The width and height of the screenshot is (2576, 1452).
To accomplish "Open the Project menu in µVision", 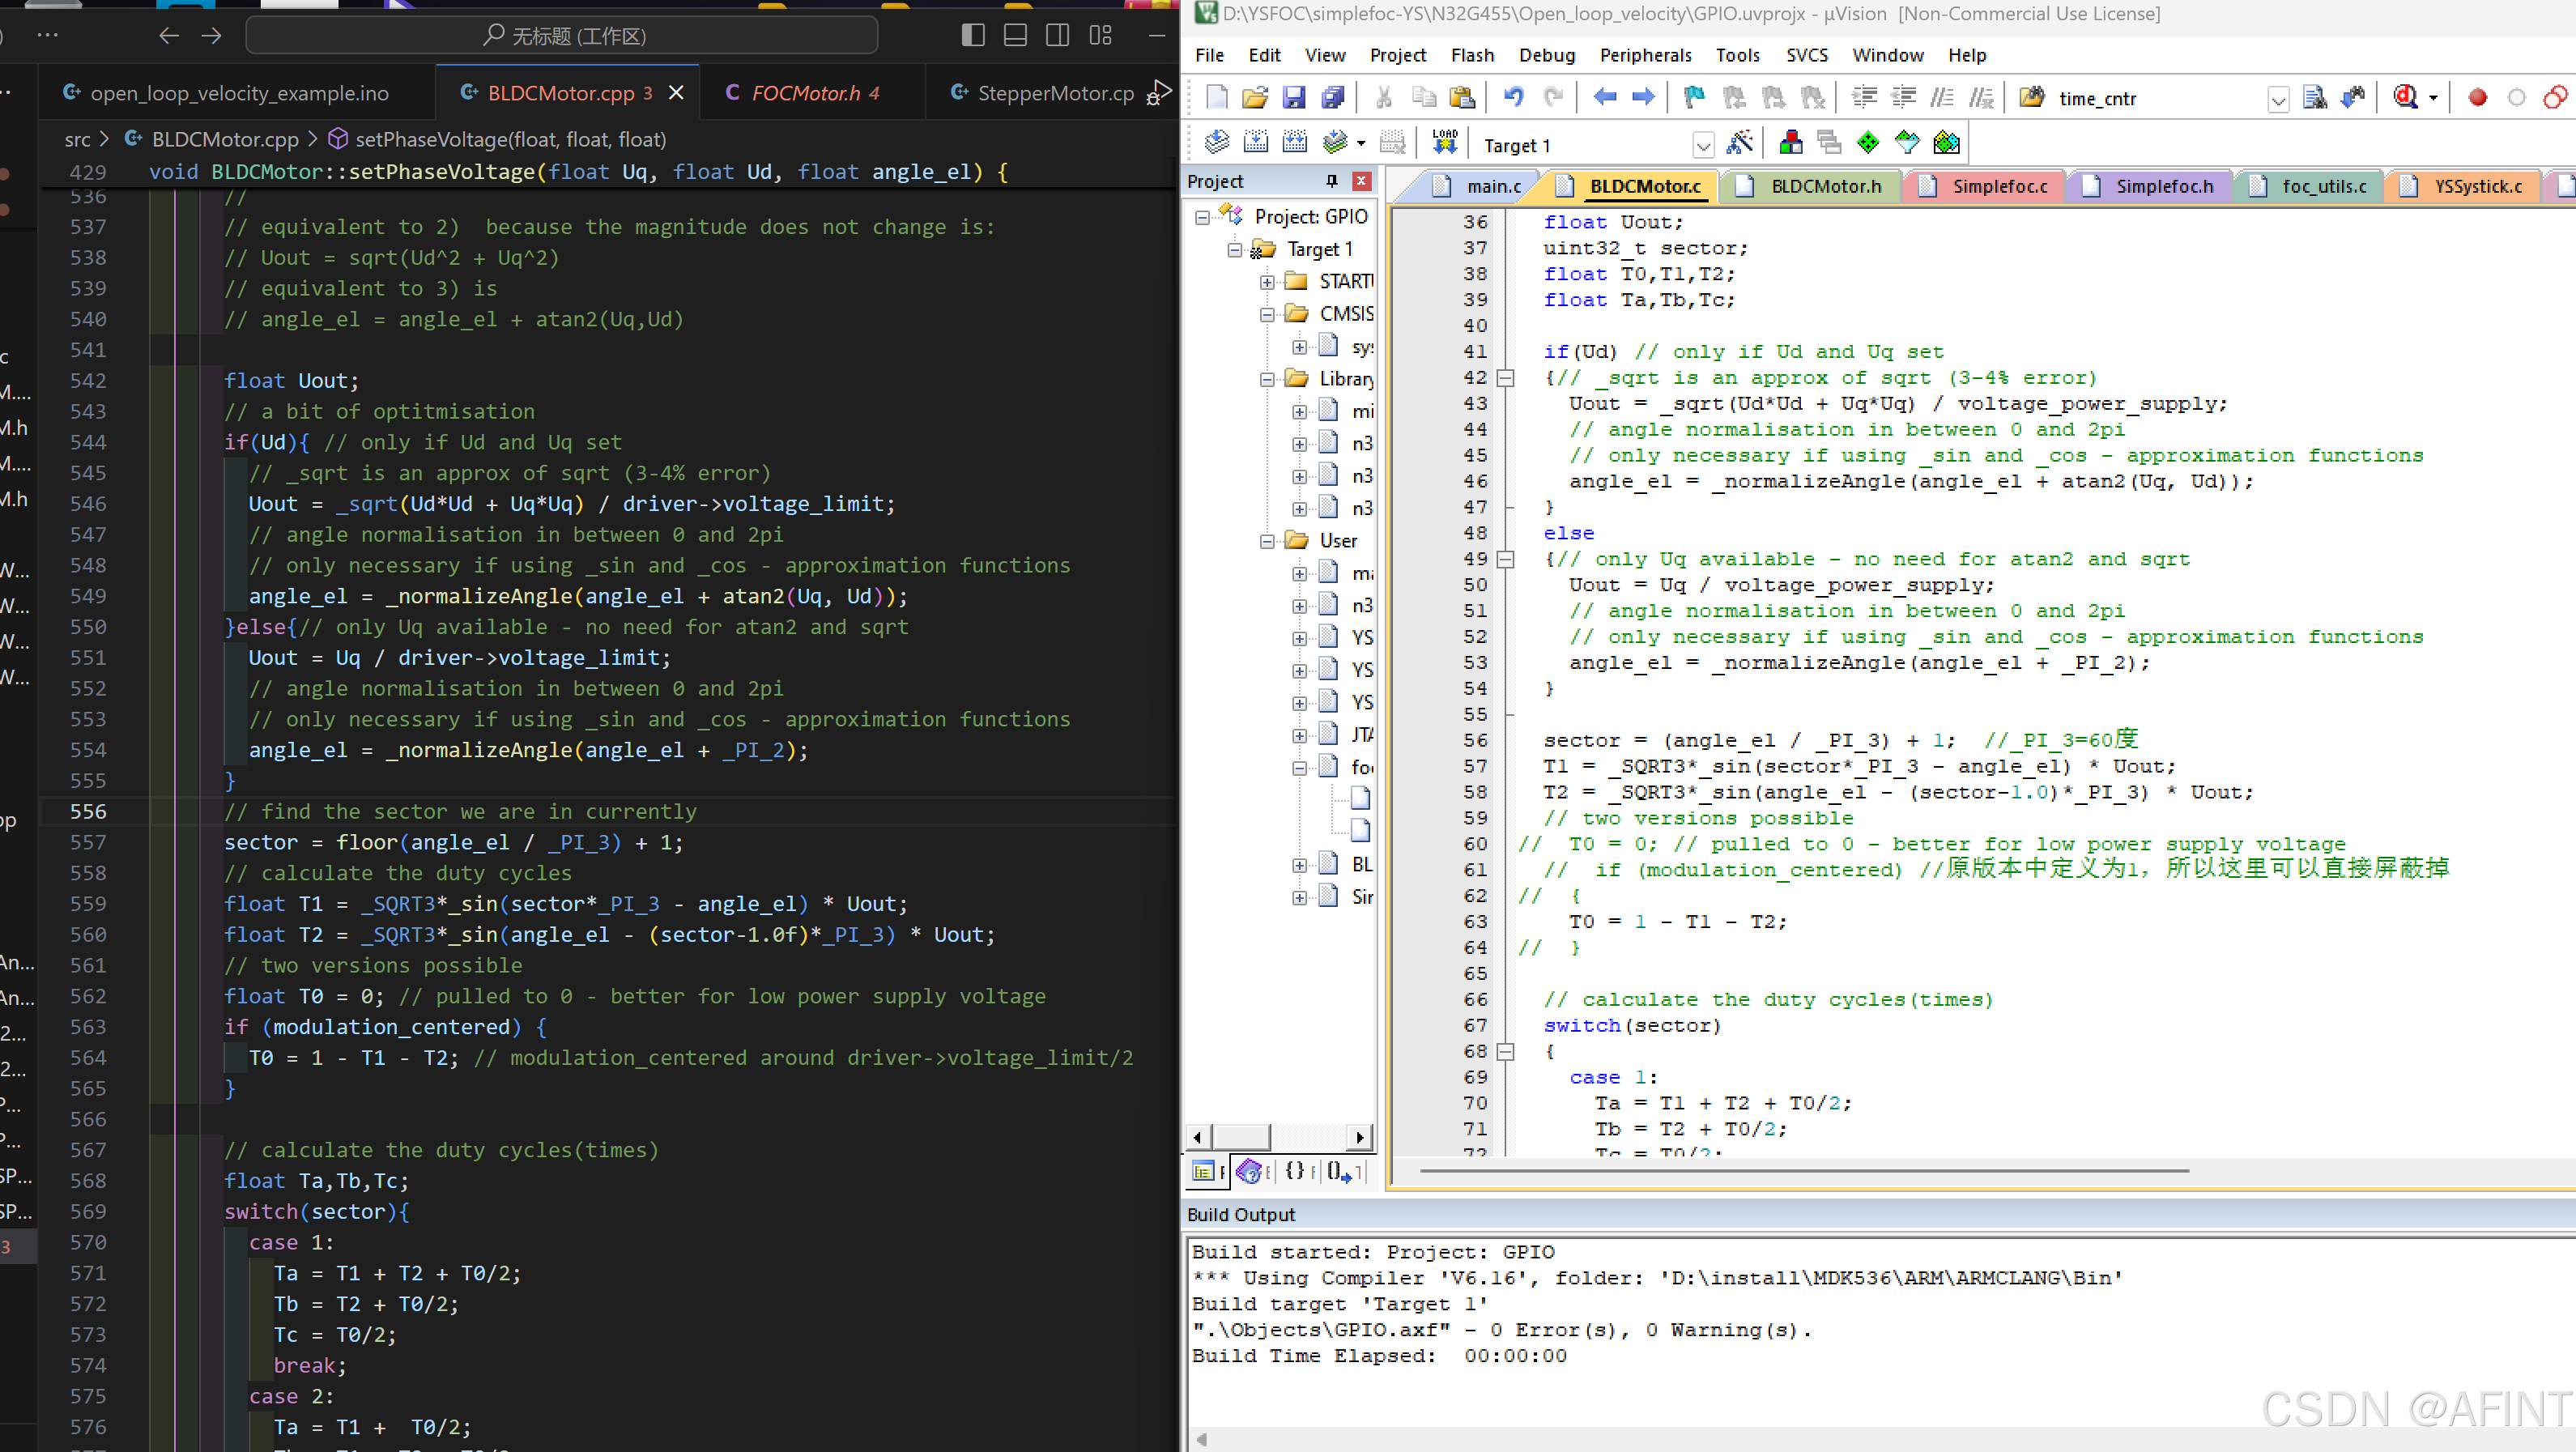I will click(1397, 55).
